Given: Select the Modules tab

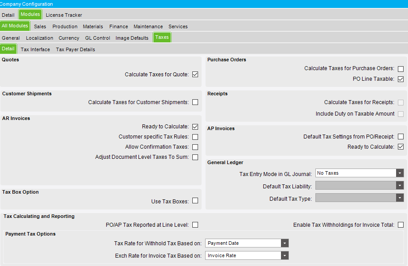Looking at the screenshot, I should coord(30,14).
